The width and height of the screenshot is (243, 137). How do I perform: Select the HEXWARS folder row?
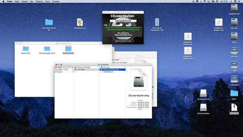click(87, 70)
